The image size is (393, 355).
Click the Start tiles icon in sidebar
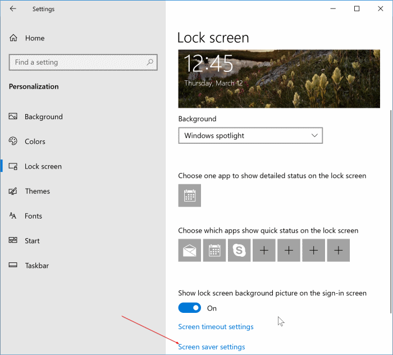[13, 240]
